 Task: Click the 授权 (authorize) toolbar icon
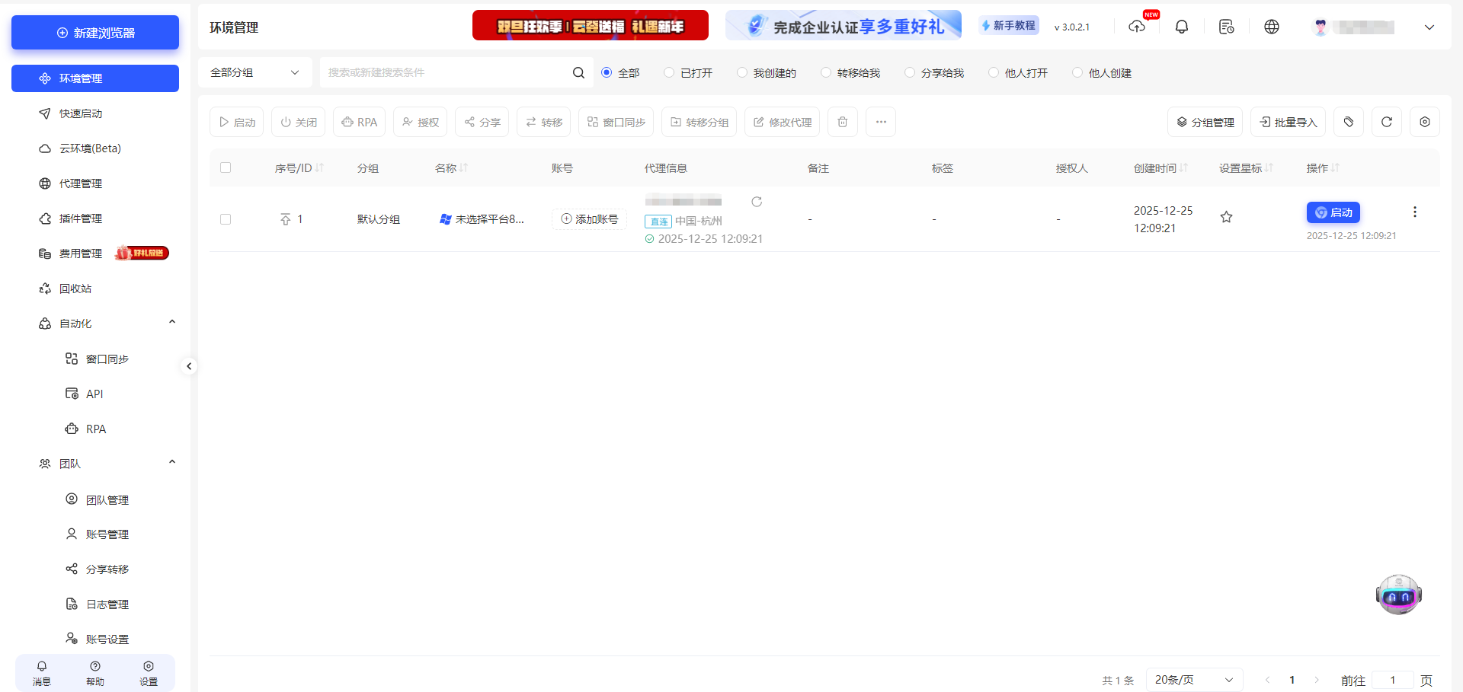(x=420, y=122)
